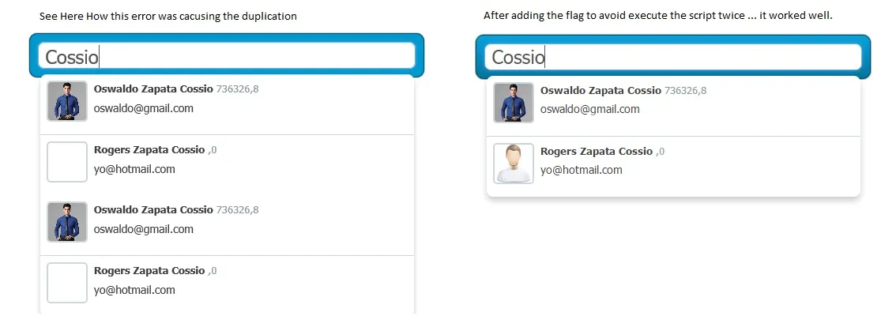Select first Rogers Zapata Cossio name, duplicated list
Screen dimensions: 881x316
point(149,149)
